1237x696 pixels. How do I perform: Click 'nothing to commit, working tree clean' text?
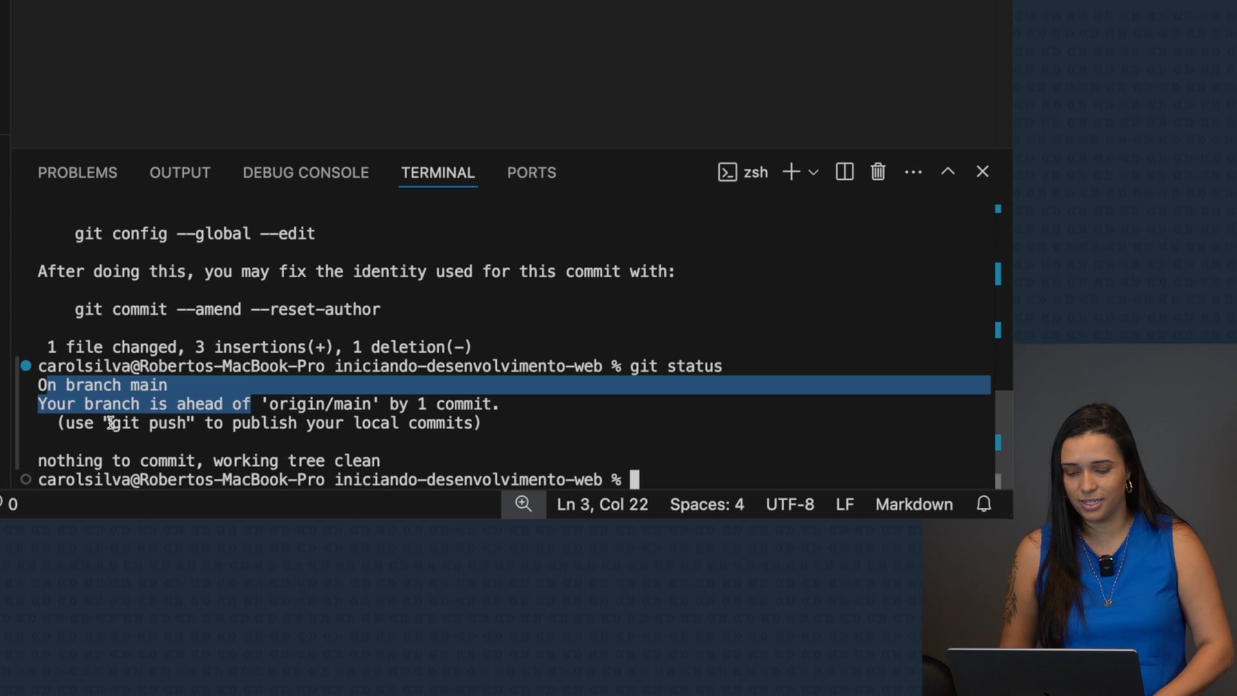coord(209,461)
